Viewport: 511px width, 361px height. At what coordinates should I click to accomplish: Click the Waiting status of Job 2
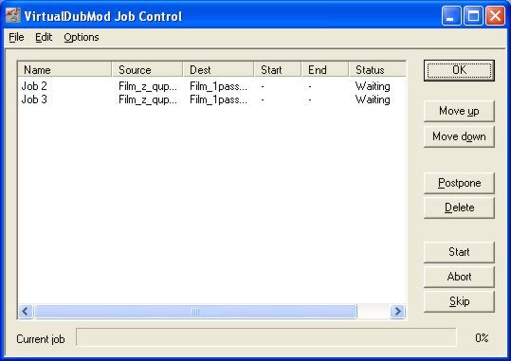point(373,86)
